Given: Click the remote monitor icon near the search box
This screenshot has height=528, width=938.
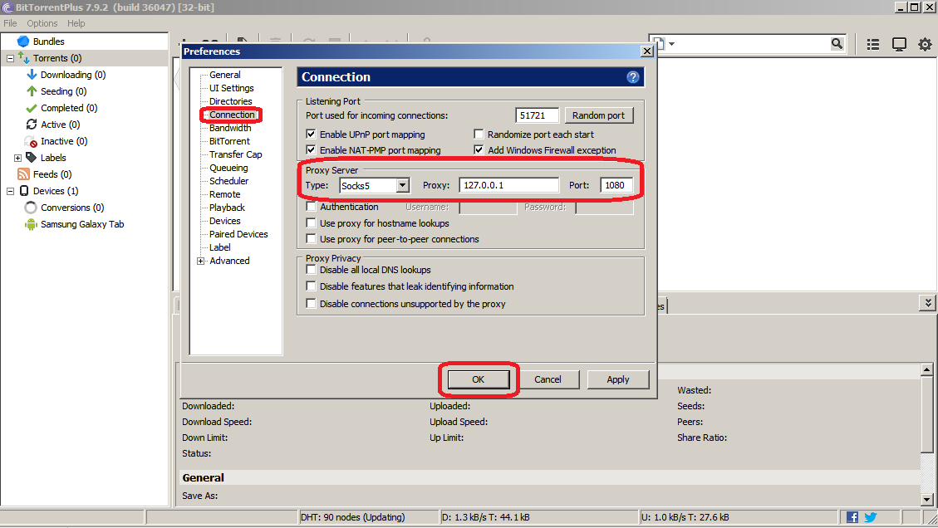Looking at the screenshot, I should (898, 44).
